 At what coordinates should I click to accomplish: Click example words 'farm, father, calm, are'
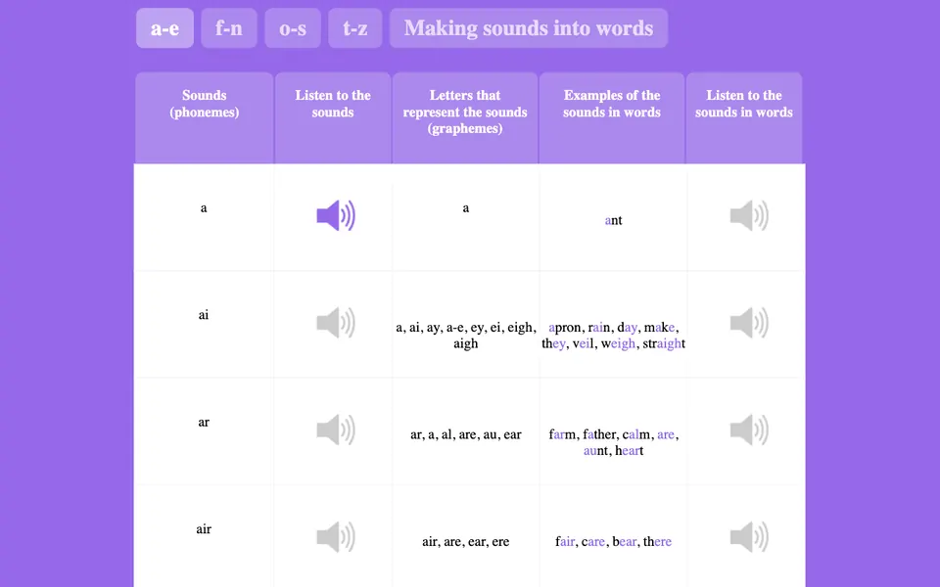[613, 442]
